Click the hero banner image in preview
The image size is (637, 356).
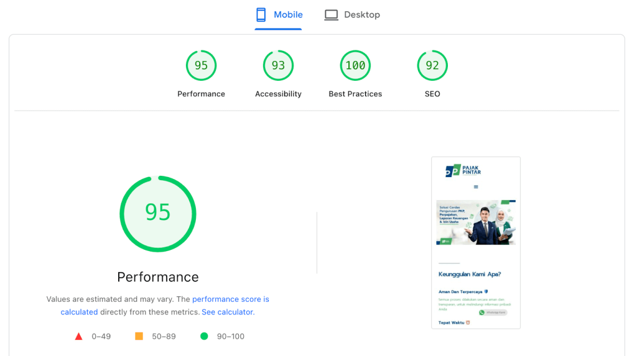coord(476,222)
